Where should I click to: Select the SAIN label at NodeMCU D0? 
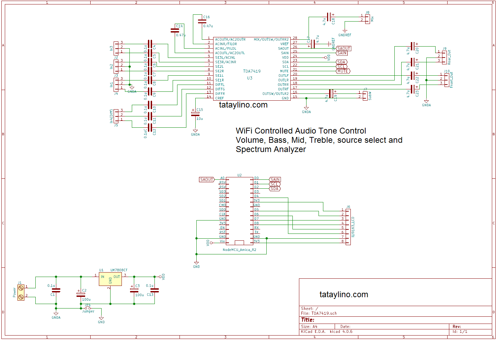click(275, 179)
